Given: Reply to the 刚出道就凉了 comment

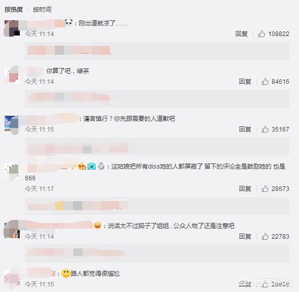Looking at the screenshot, I should pos(242,34).
